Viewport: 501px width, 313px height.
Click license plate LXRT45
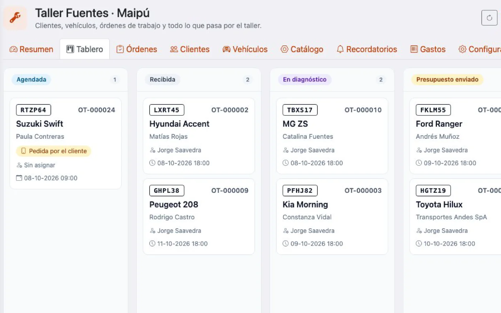click(167, 110)
